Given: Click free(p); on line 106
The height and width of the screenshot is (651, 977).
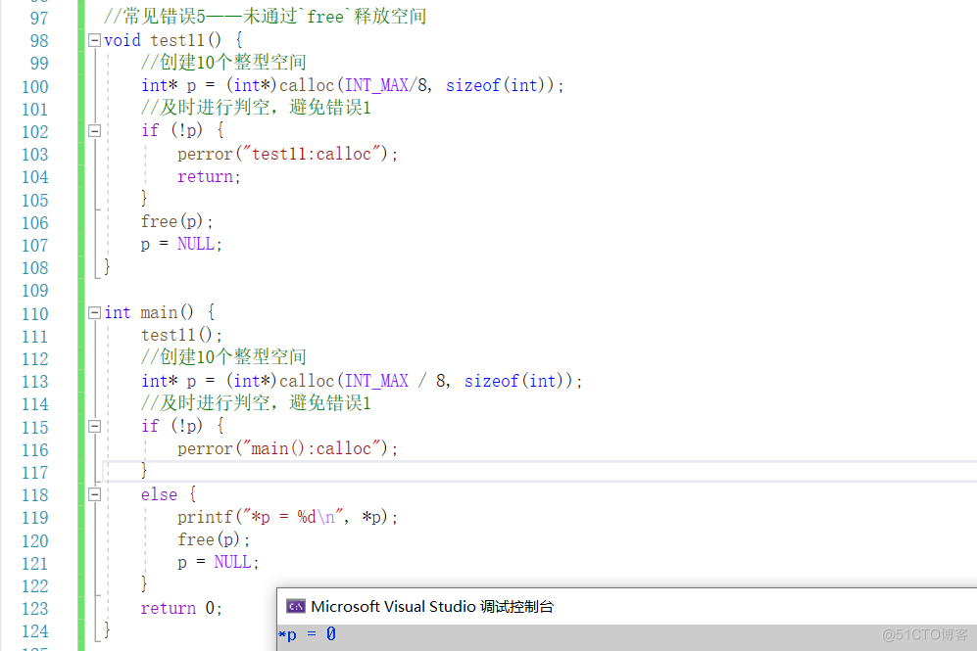Looking at the screenshot, I should (x=177, y=221).
